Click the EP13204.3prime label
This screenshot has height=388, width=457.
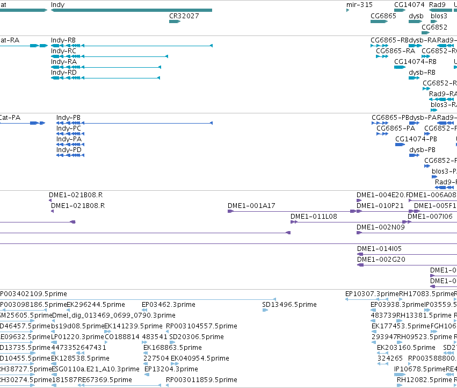(171, 369)
